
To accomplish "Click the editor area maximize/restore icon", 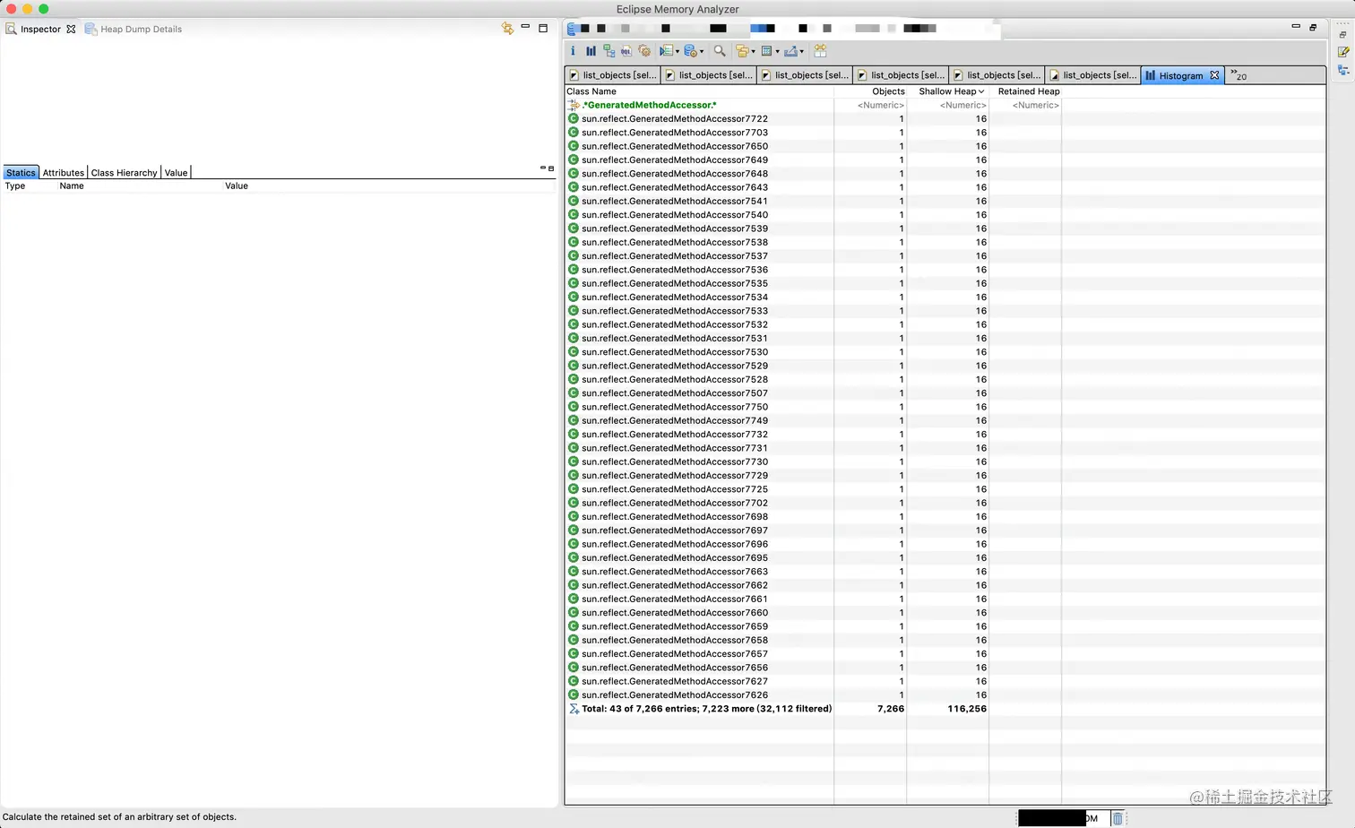I will [x=1314, y=27].
